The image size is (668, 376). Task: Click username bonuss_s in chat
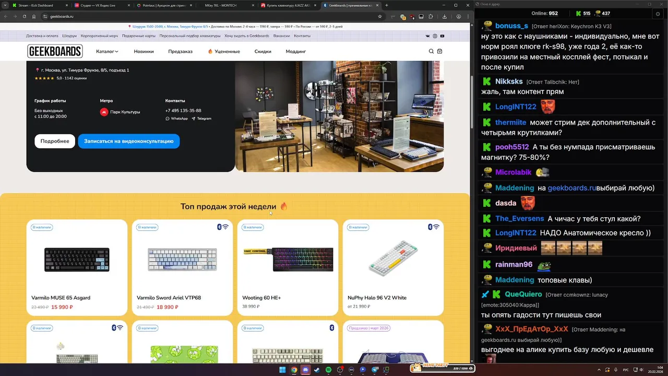point(511,26)
